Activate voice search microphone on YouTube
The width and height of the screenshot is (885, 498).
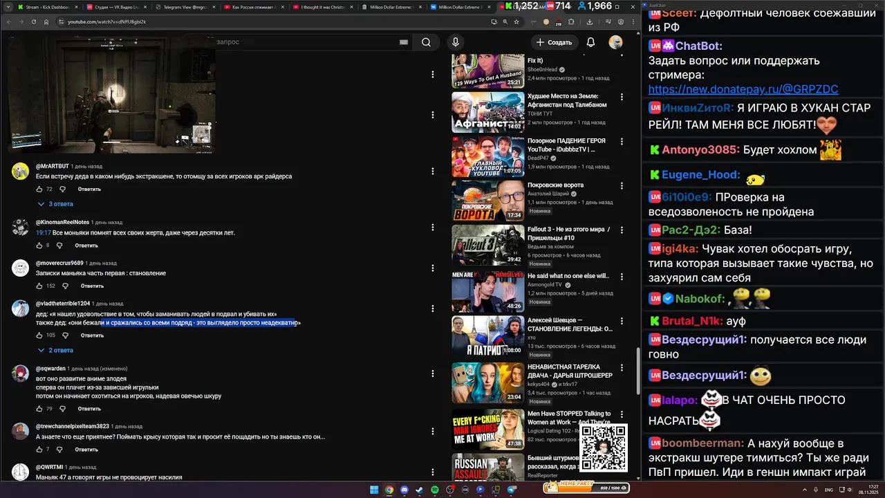455,42
